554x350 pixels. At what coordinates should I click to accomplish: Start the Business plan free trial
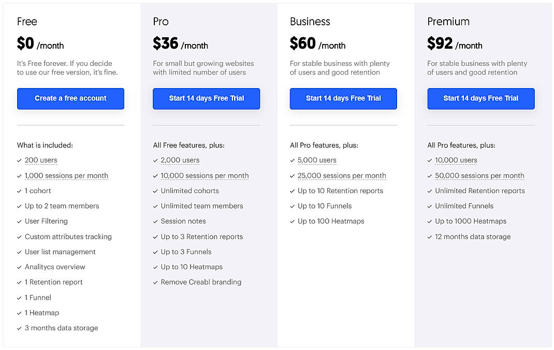(x=343, y=98)
